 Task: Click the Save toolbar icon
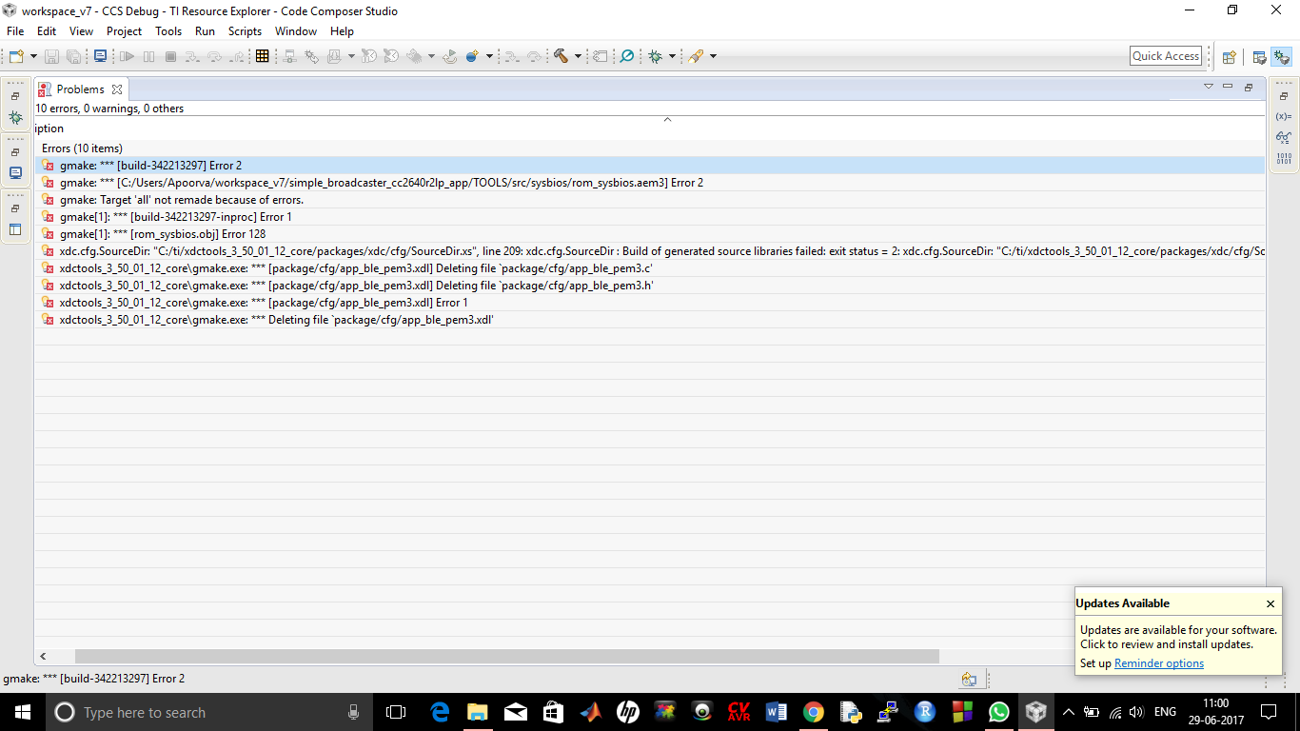51,56
